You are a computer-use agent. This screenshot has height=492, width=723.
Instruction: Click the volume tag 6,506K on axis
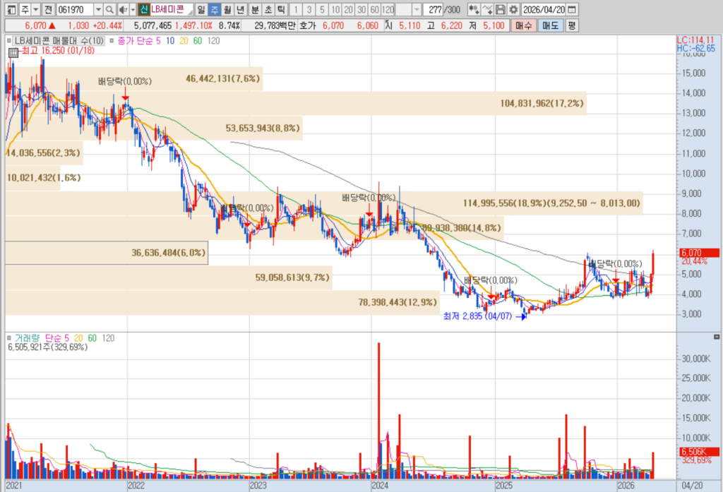coord(699,452)
